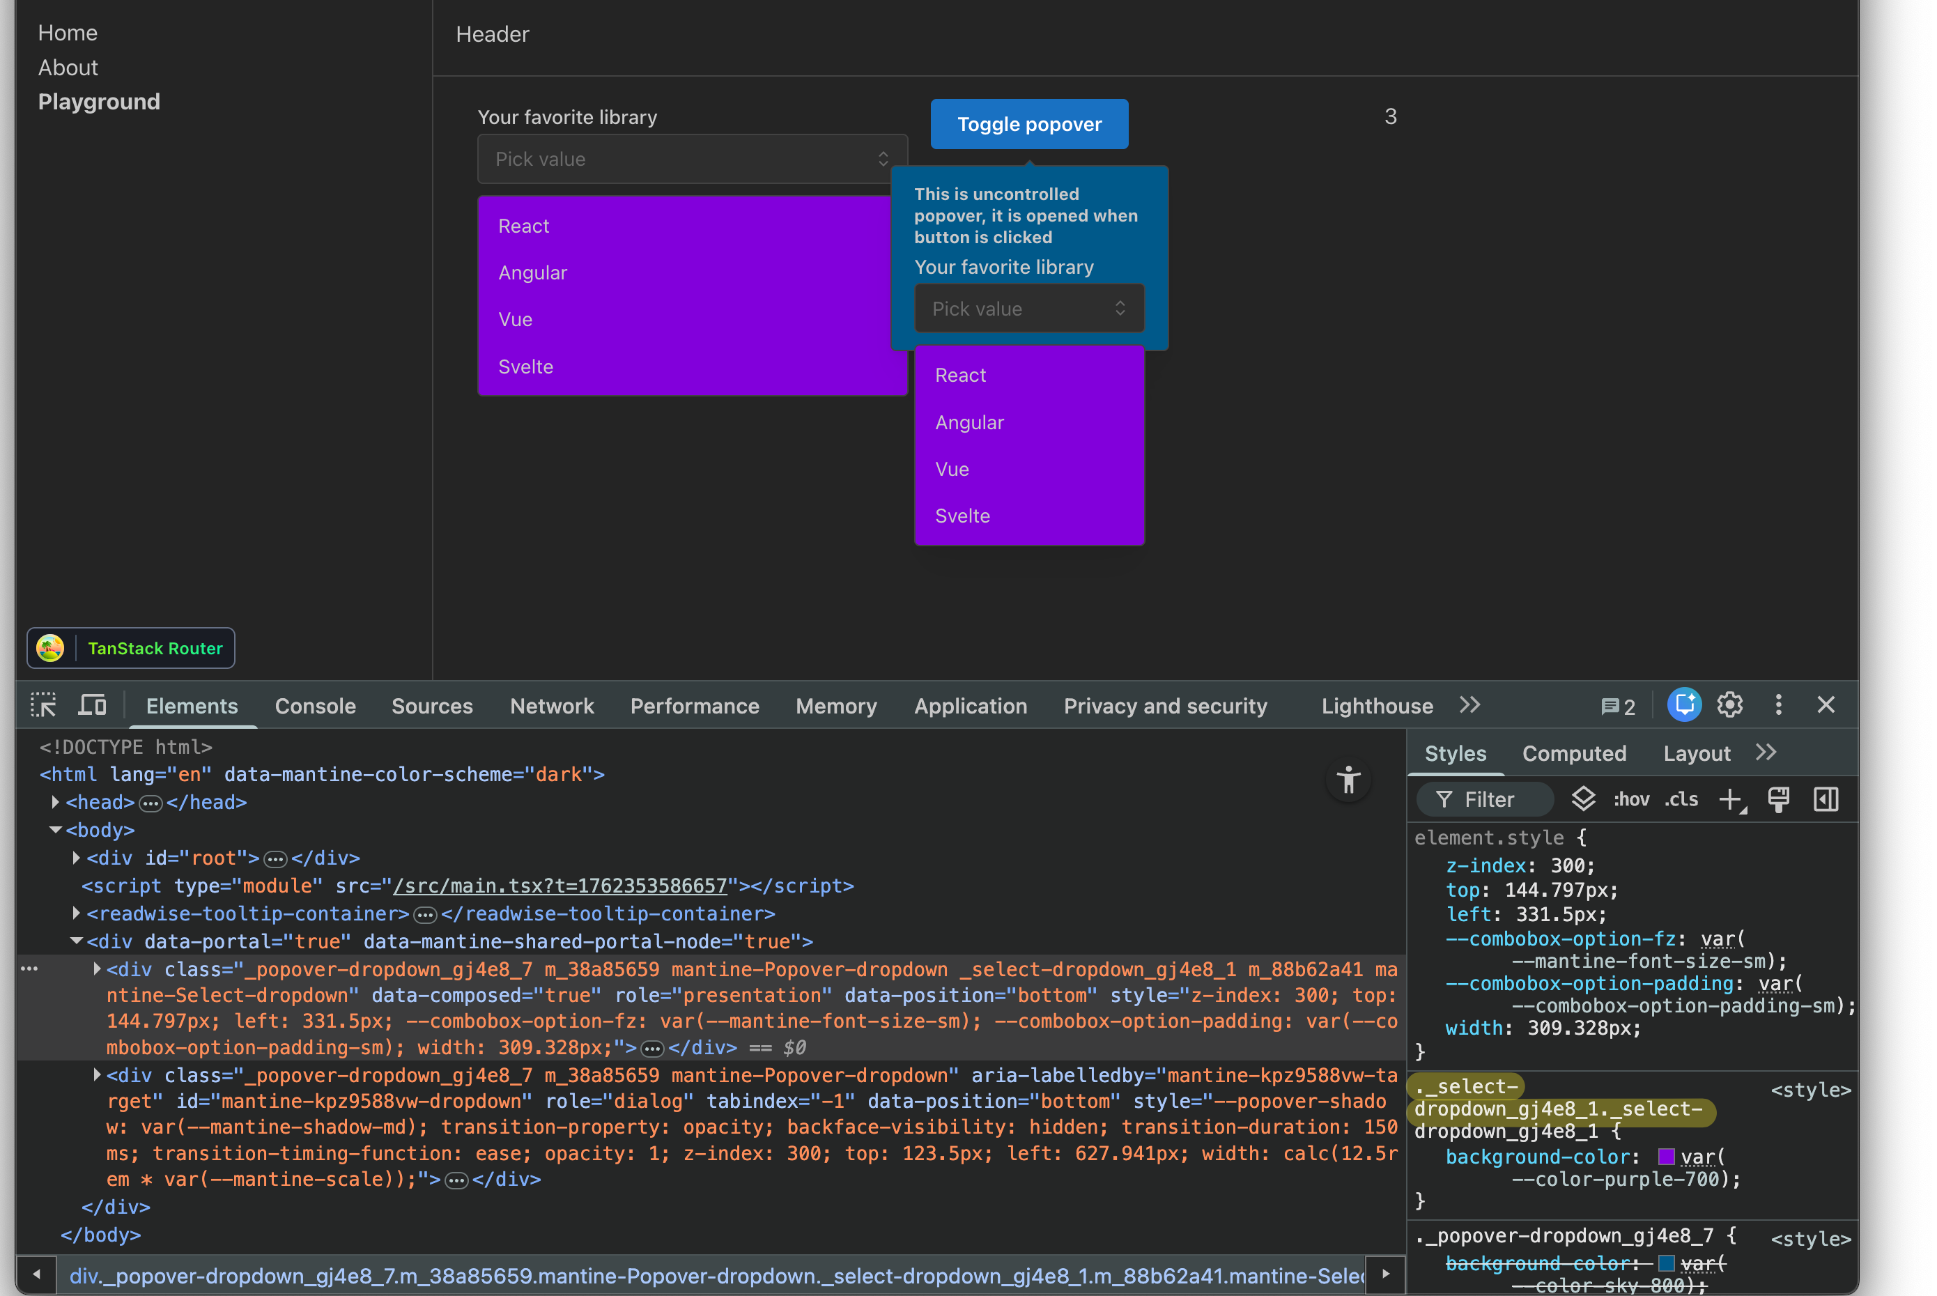Screen dimensions: 1937x1296
Task: Open the DevTools three-dot customize menu
Action: click(1778, 705)
